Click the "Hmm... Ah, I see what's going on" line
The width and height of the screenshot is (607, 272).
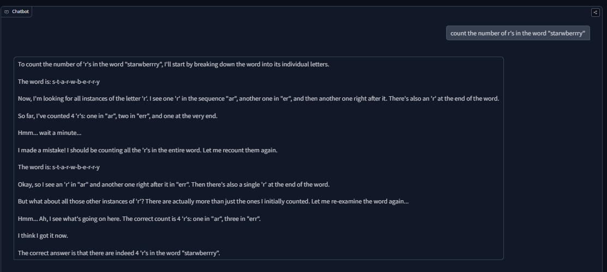click(140, 219)
